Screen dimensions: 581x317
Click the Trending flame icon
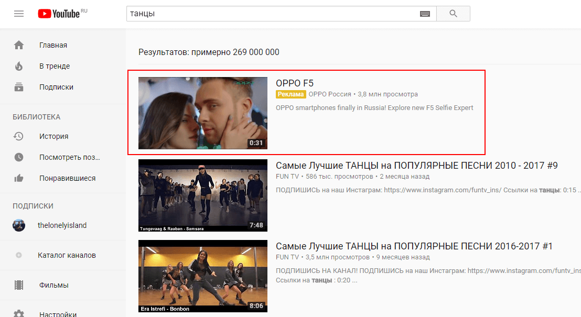(19, 67)
